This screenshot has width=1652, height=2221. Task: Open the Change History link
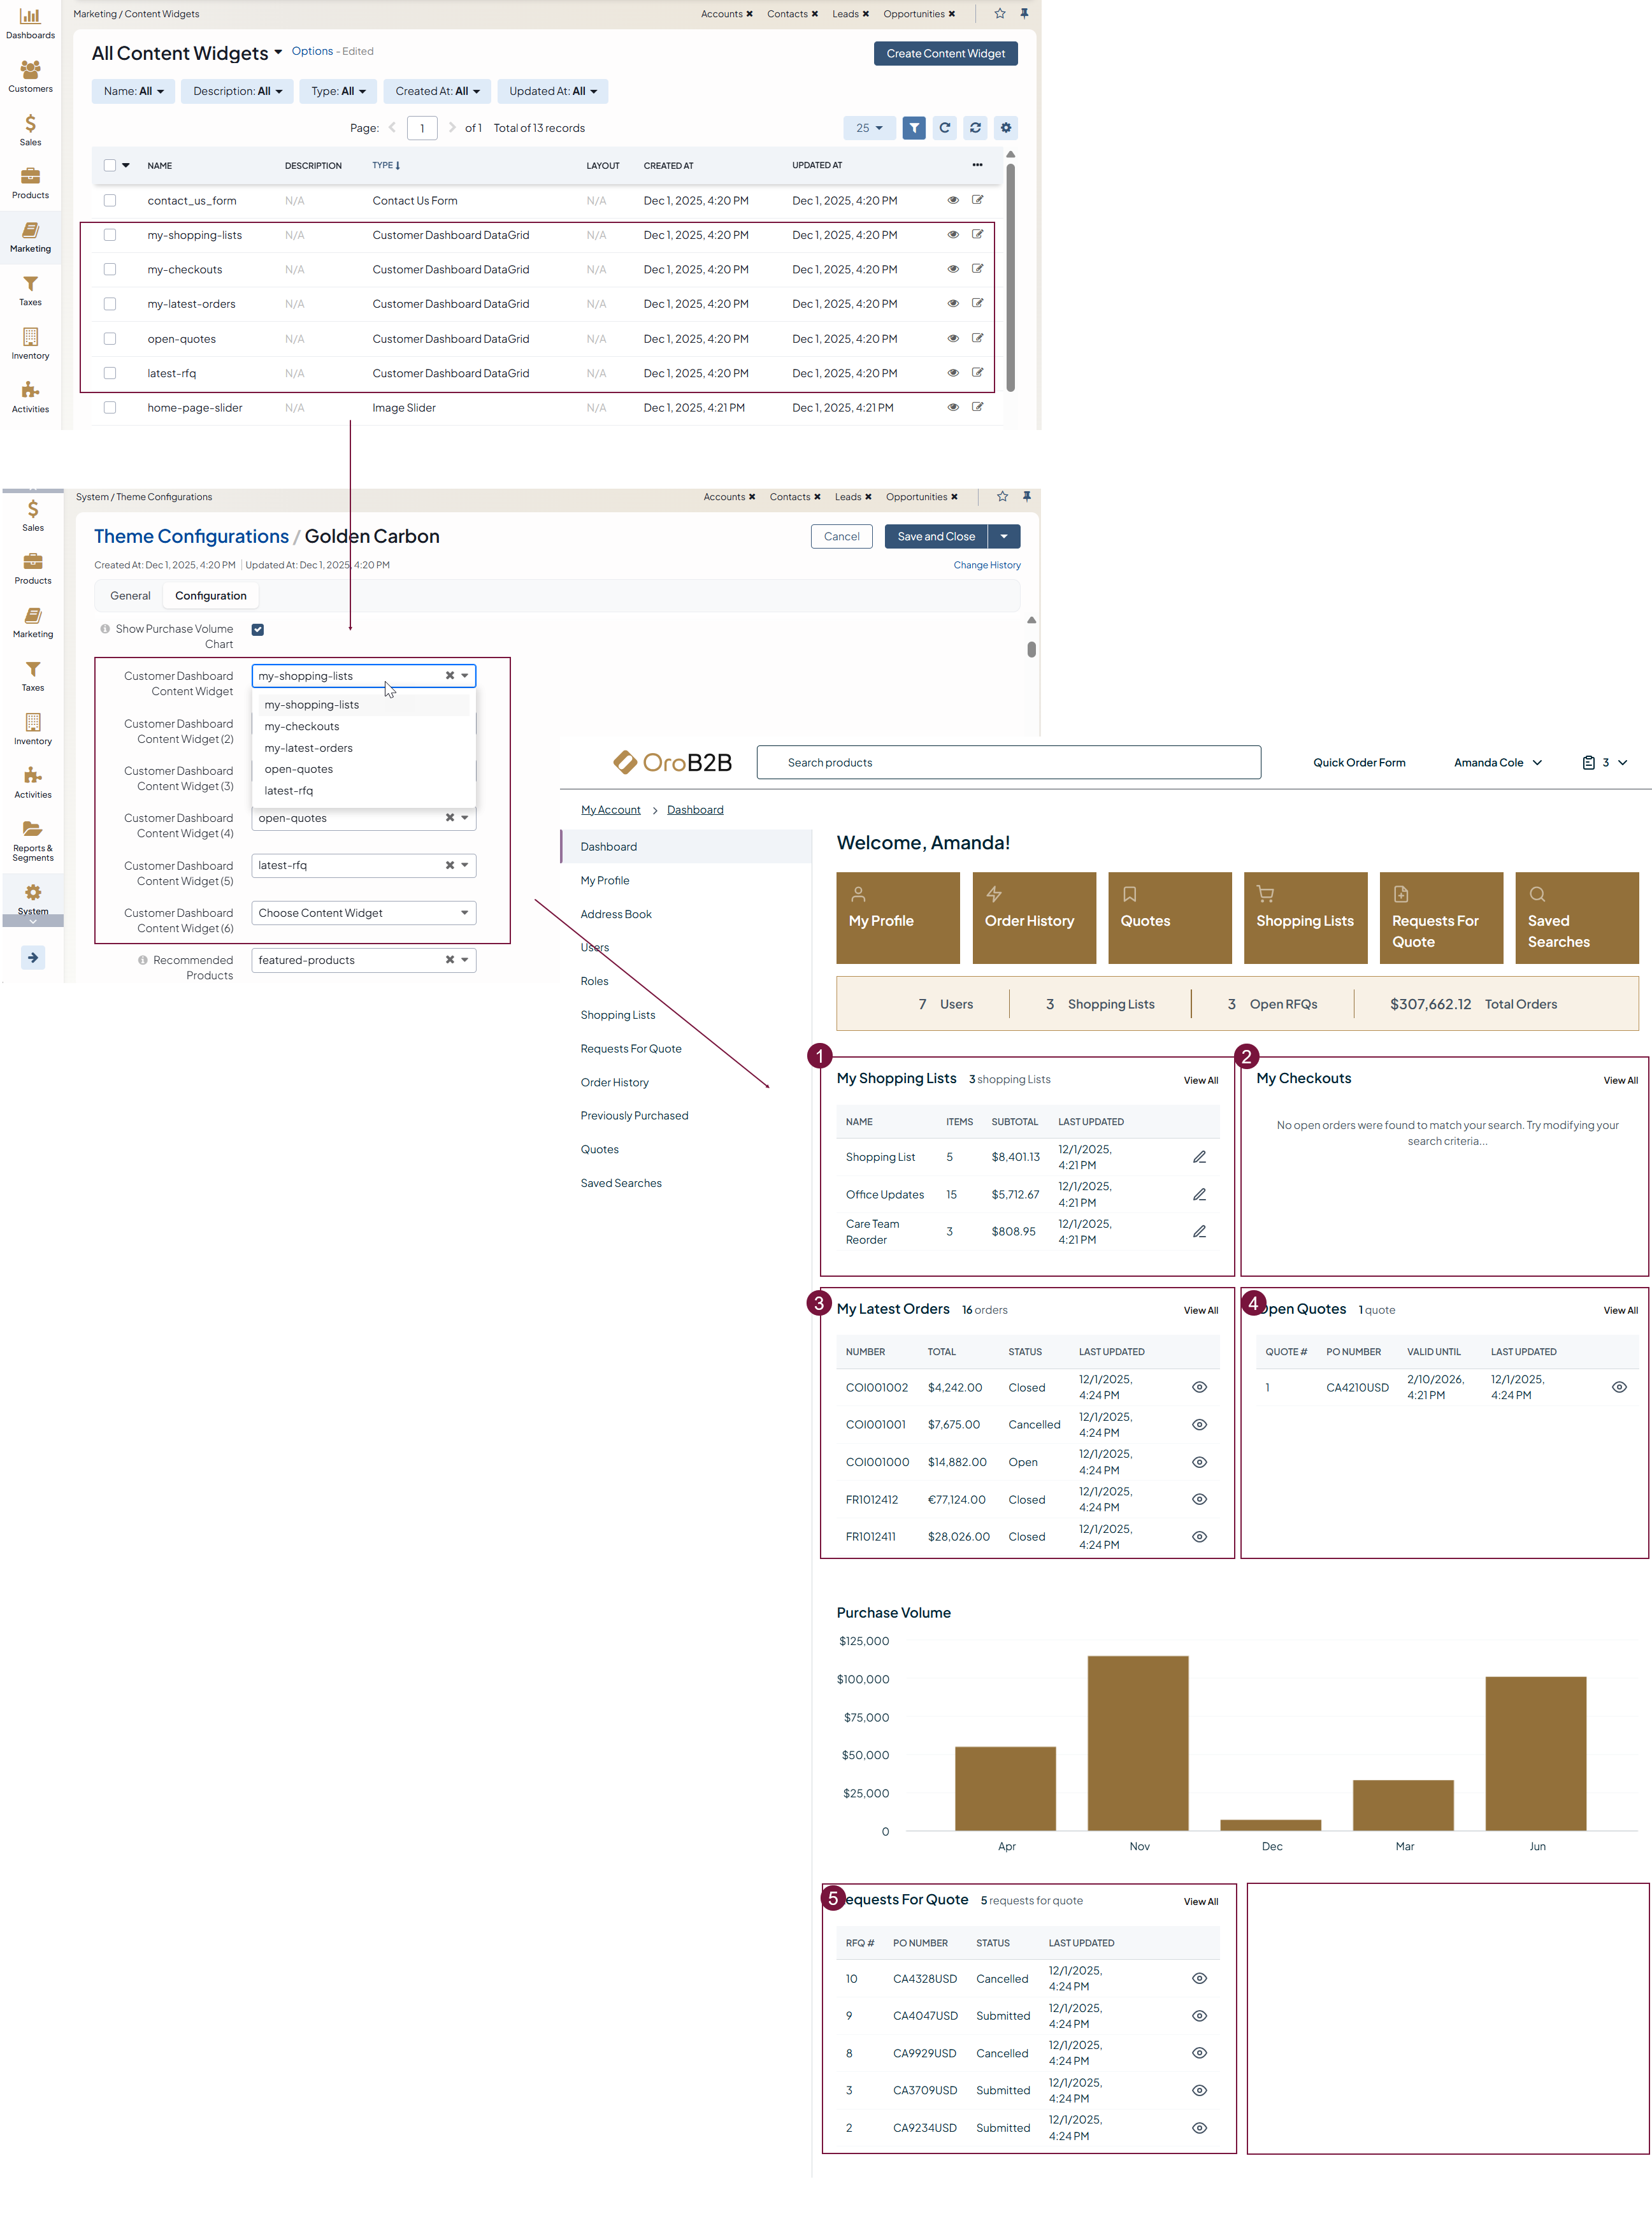click(x=986, y=565)
